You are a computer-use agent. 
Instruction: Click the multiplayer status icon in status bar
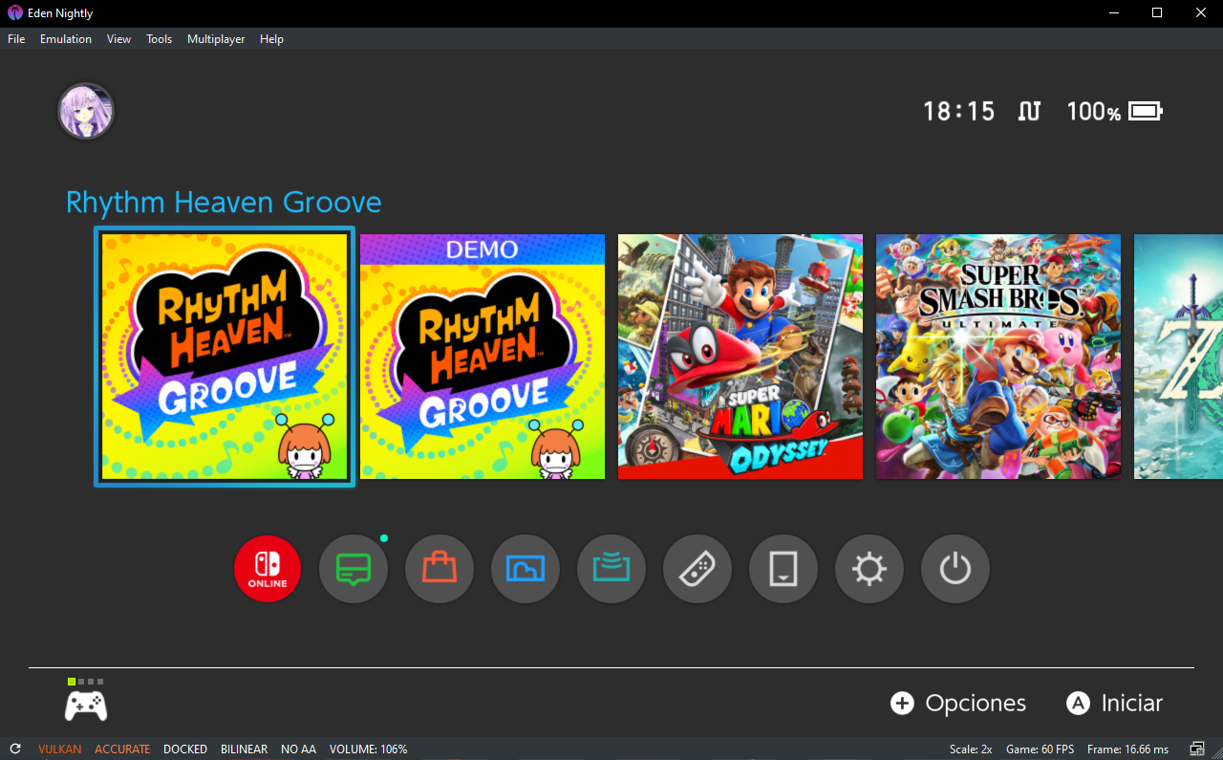(1197, 749)
